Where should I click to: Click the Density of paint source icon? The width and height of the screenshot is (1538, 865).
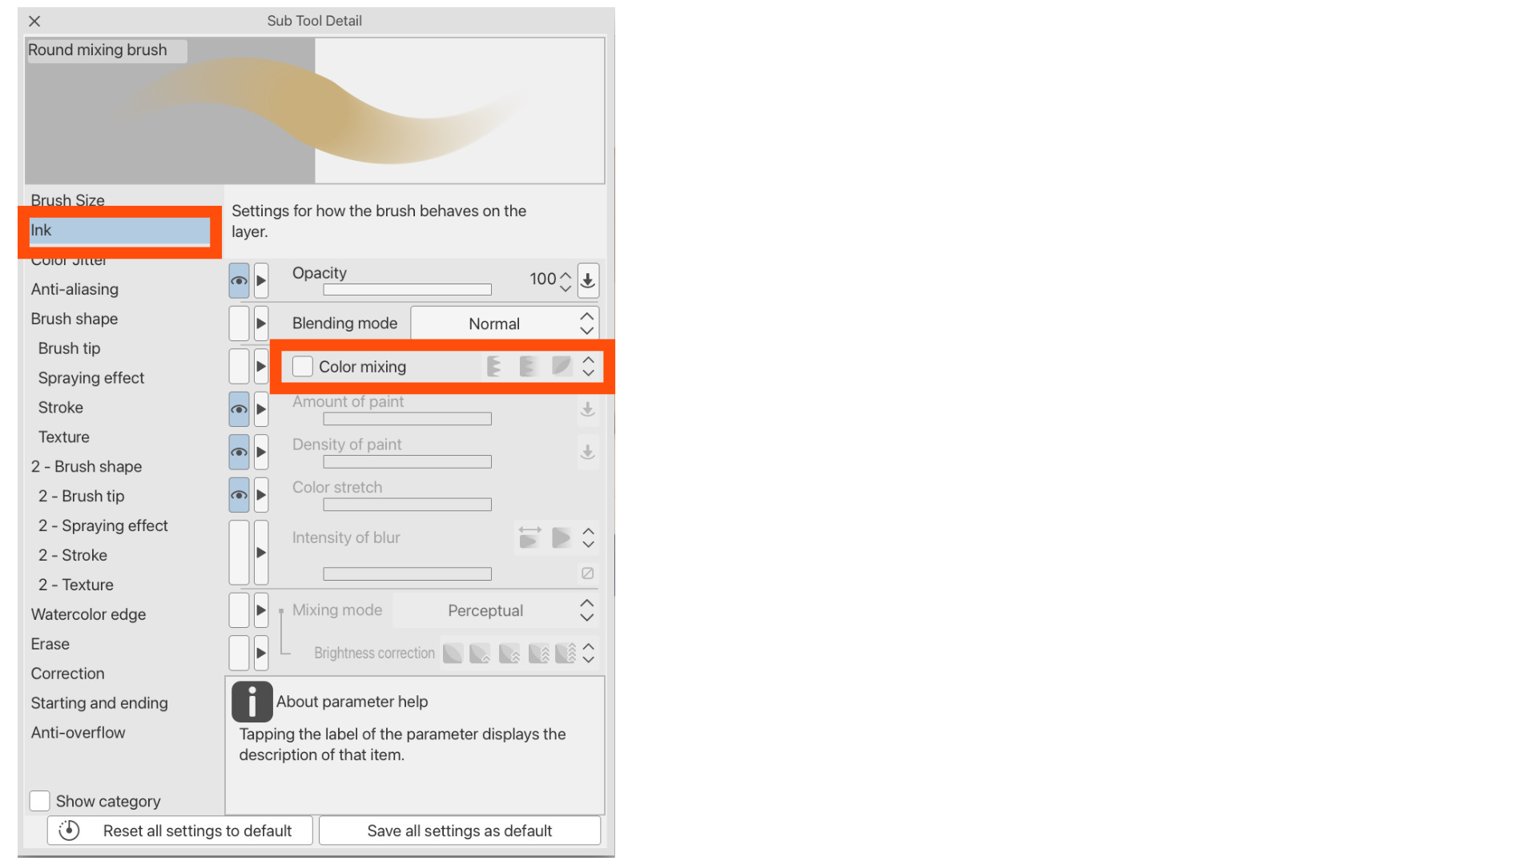[x=587, y=452]
